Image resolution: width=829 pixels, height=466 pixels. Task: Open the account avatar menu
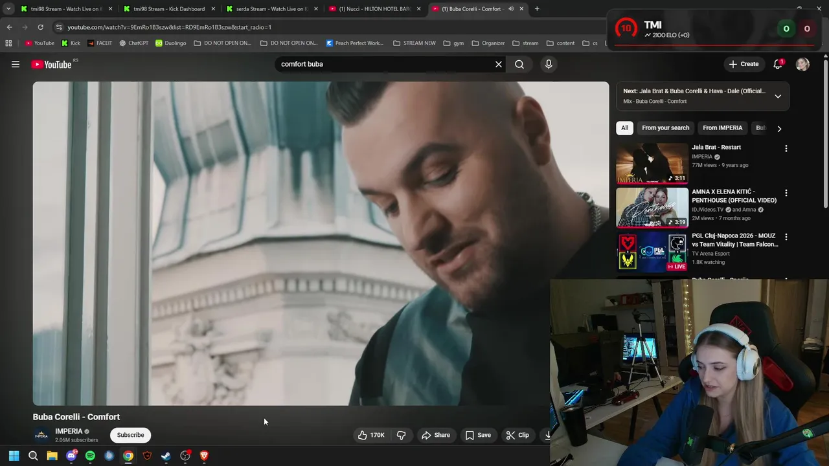pos(802,64)
